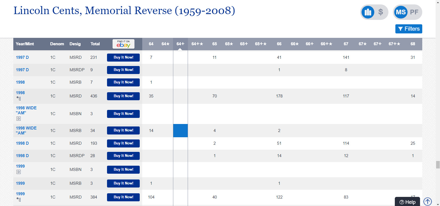Open the Filters panel
The height and width of the screenshot is (206, 440).
[409, 29]
